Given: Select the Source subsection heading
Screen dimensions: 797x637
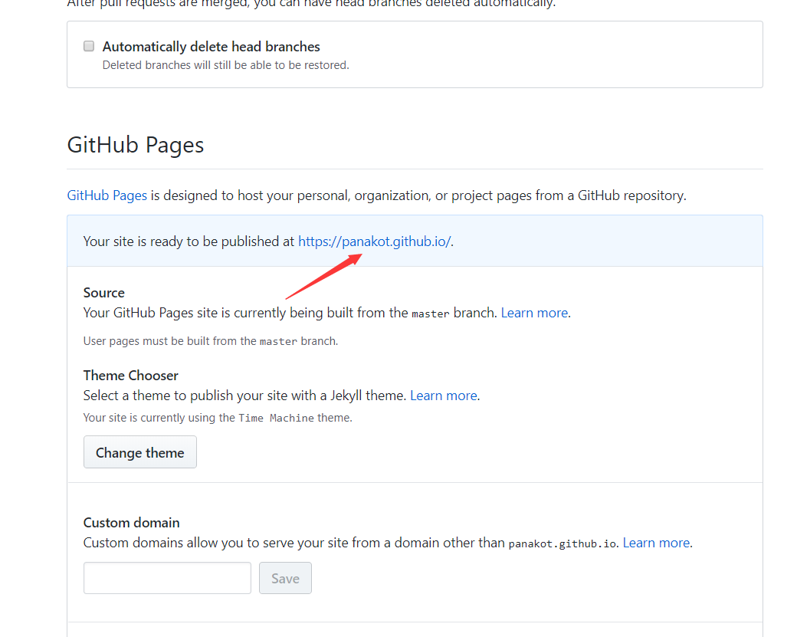Looking at the screenshot, I should click(103, 293).
